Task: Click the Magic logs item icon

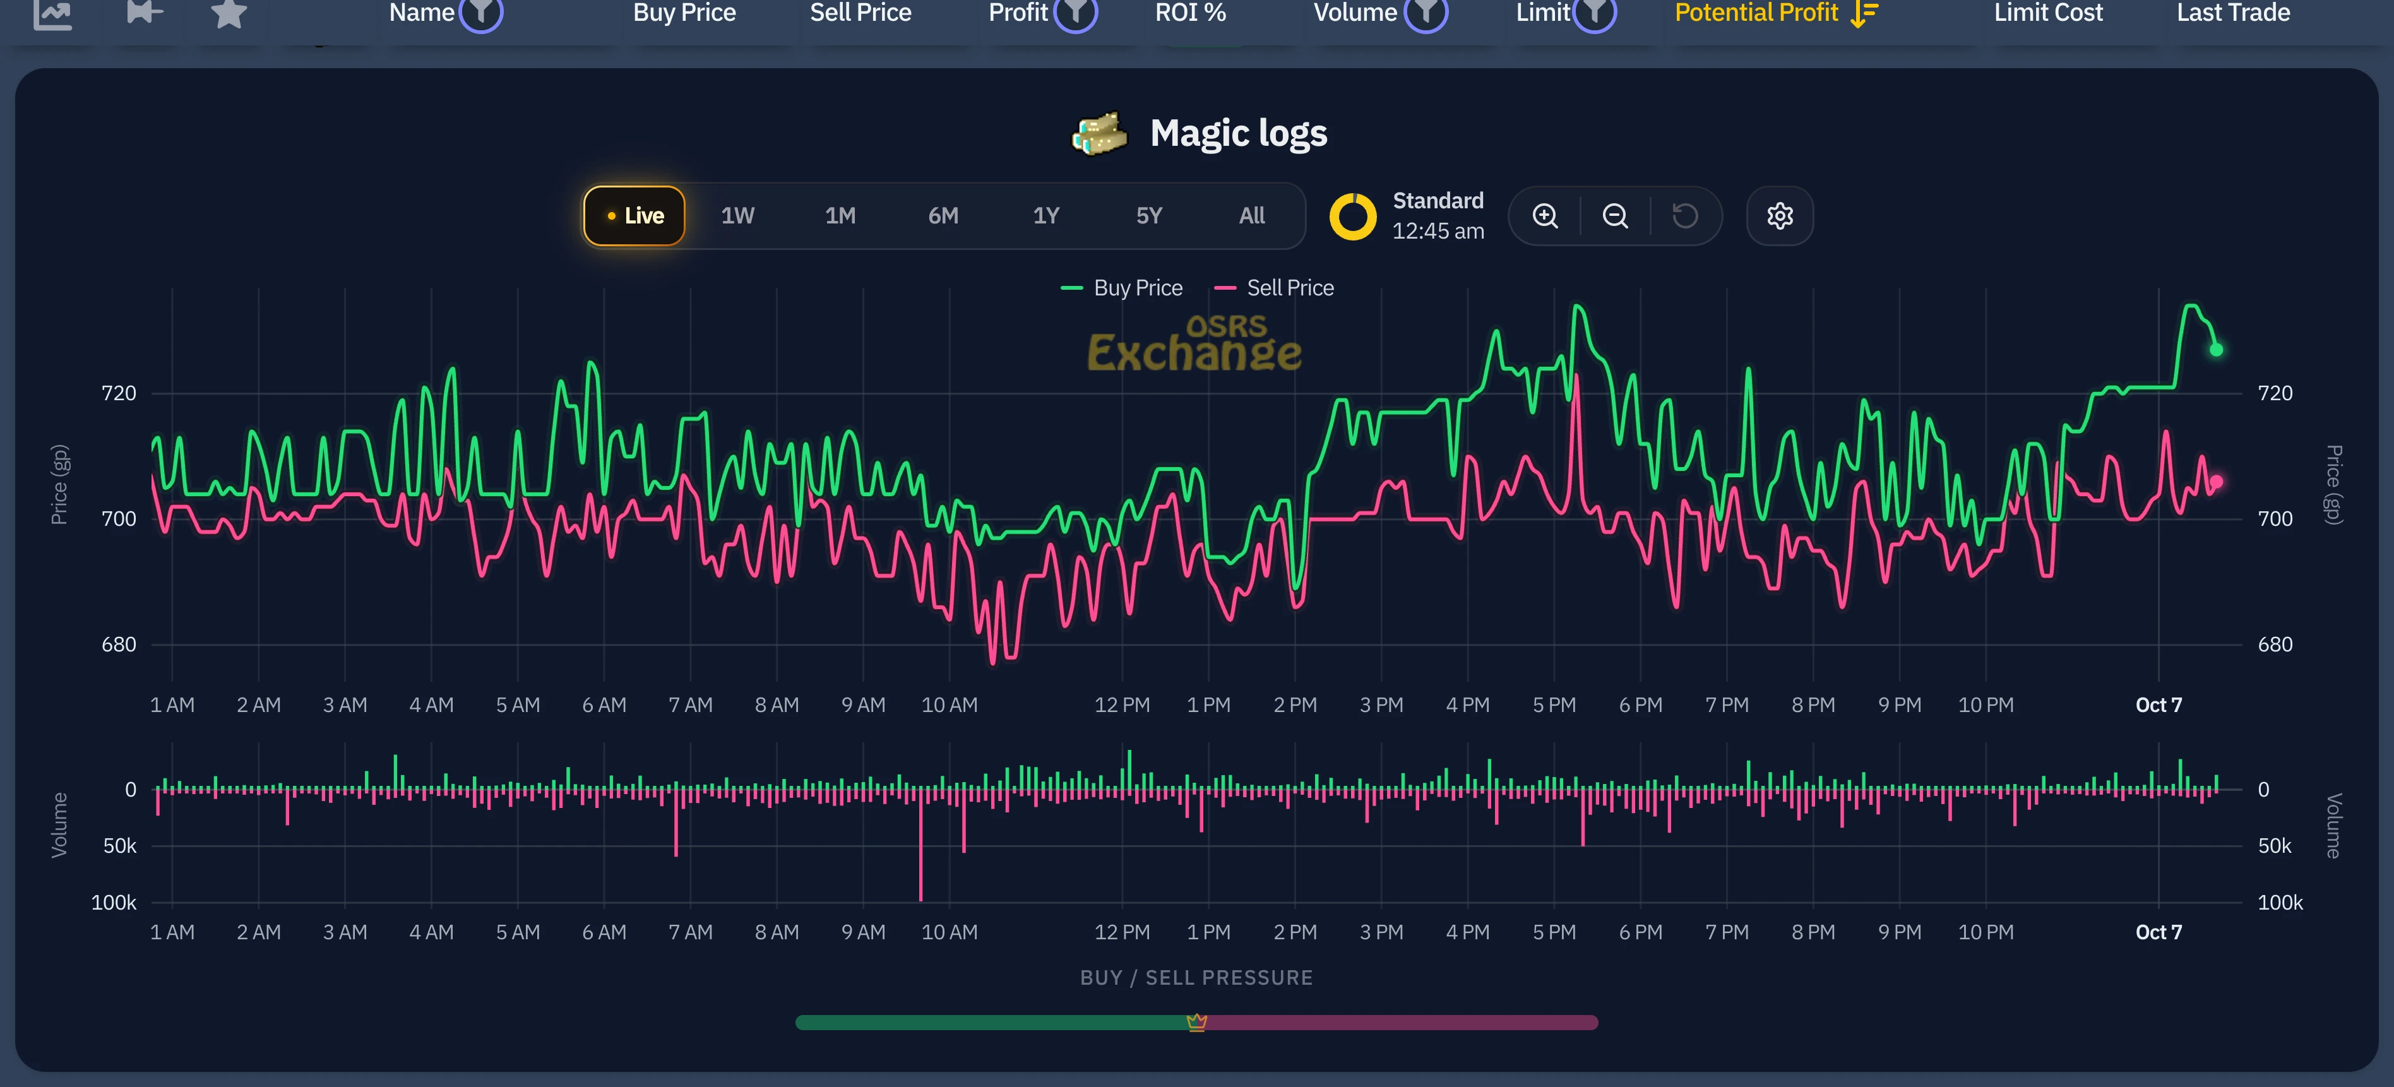Action: coord(1099,134)
